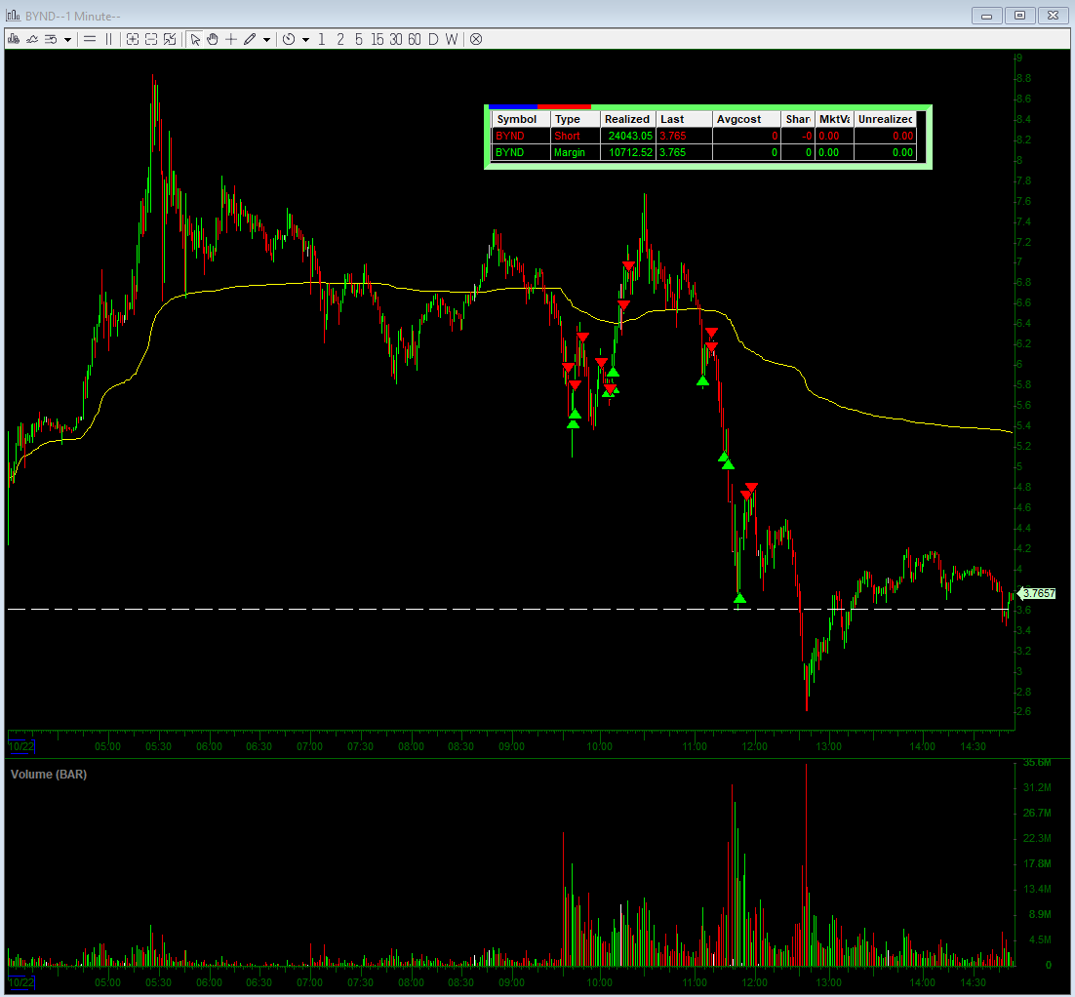Viewport: 1075px width, 997px height.
Task: Select the BYND Margin position row
Action: (x=704, y=152)
